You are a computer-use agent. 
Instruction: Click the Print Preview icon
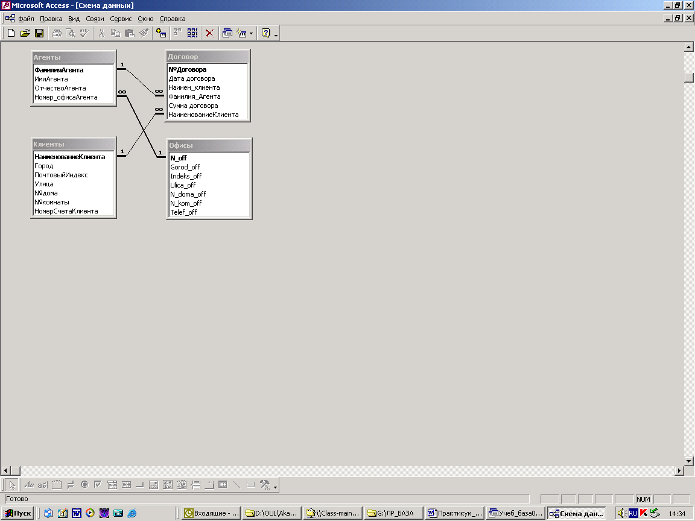(71, 33)
